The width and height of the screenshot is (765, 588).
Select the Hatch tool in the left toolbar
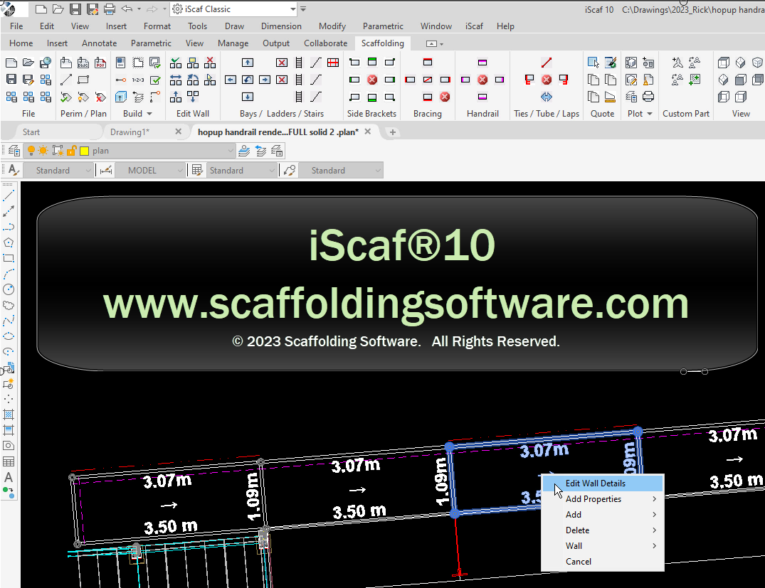click(9, 415)
